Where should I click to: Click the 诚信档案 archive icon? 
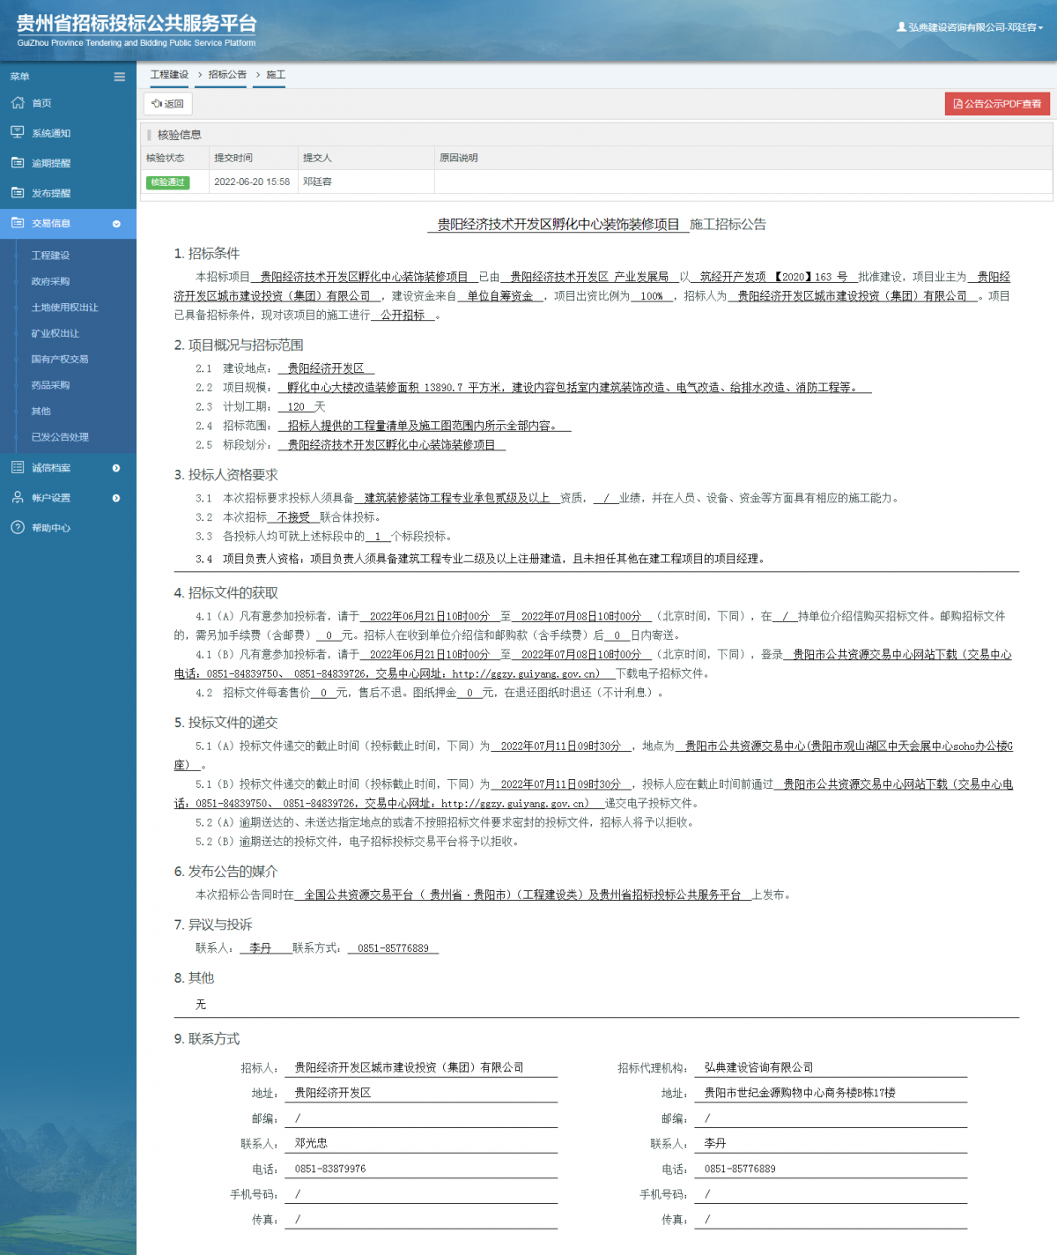click(x=18, y=468)
